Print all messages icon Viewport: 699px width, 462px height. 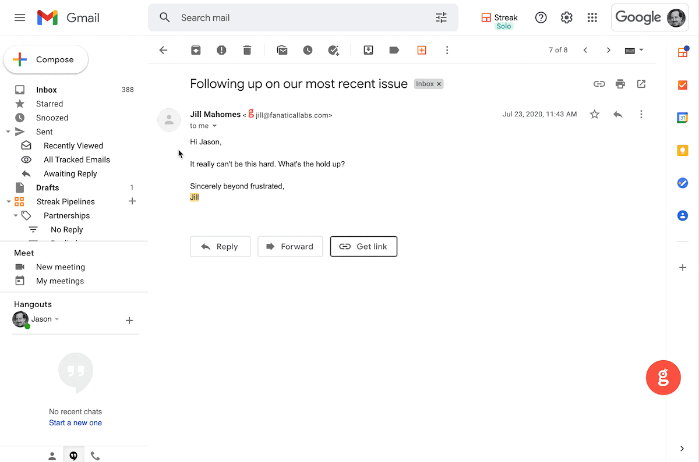point(620,84)
